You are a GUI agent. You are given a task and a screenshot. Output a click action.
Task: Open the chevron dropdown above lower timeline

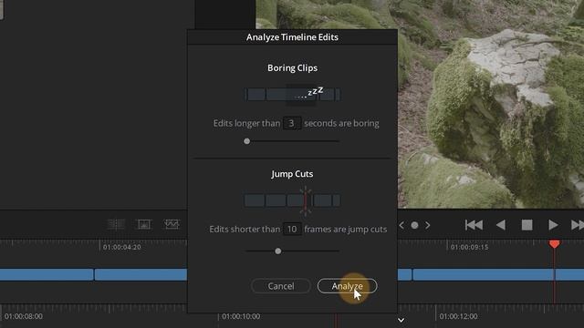point(401,320)
